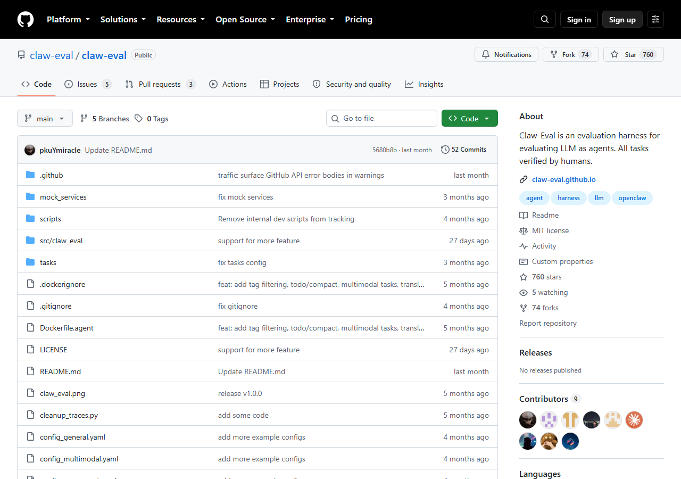This screenshot has height=479, width=681.
Task: Select the Code tab
Action: 36,84
